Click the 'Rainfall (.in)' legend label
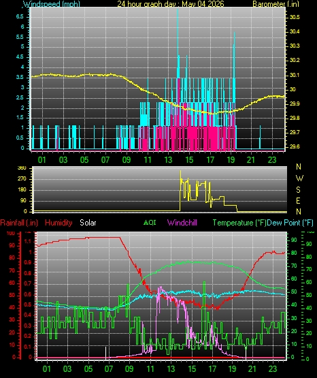Viewport: 317px width, 378px height. (x=19, y=223)
